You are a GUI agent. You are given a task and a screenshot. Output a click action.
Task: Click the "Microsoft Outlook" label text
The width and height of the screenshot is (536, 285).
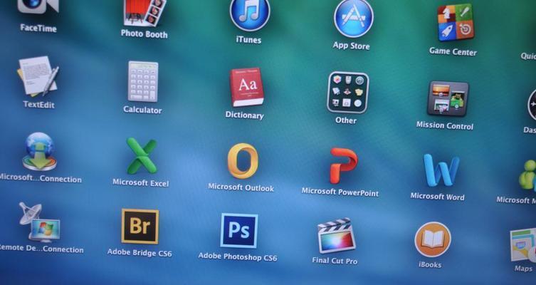click(241, 187)
